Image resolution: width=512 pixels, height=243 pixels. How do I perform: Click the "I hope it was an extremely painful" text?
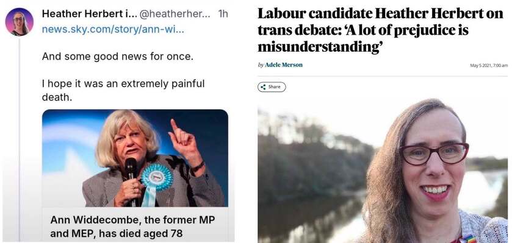point(123,83)
